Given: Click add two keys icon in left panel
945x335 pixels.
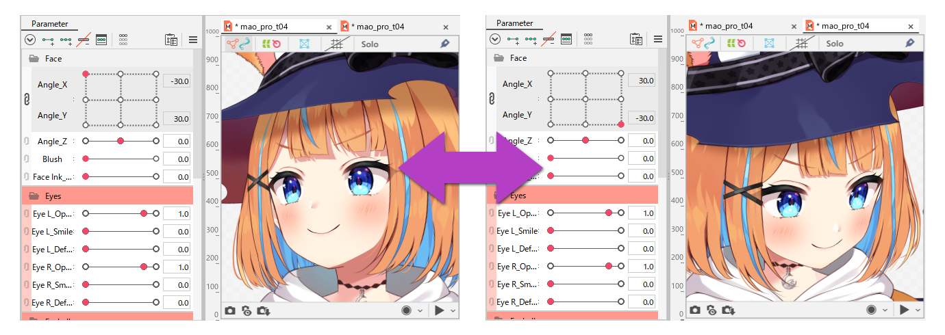Looking at the screenshot, I should tap(48, 40).
